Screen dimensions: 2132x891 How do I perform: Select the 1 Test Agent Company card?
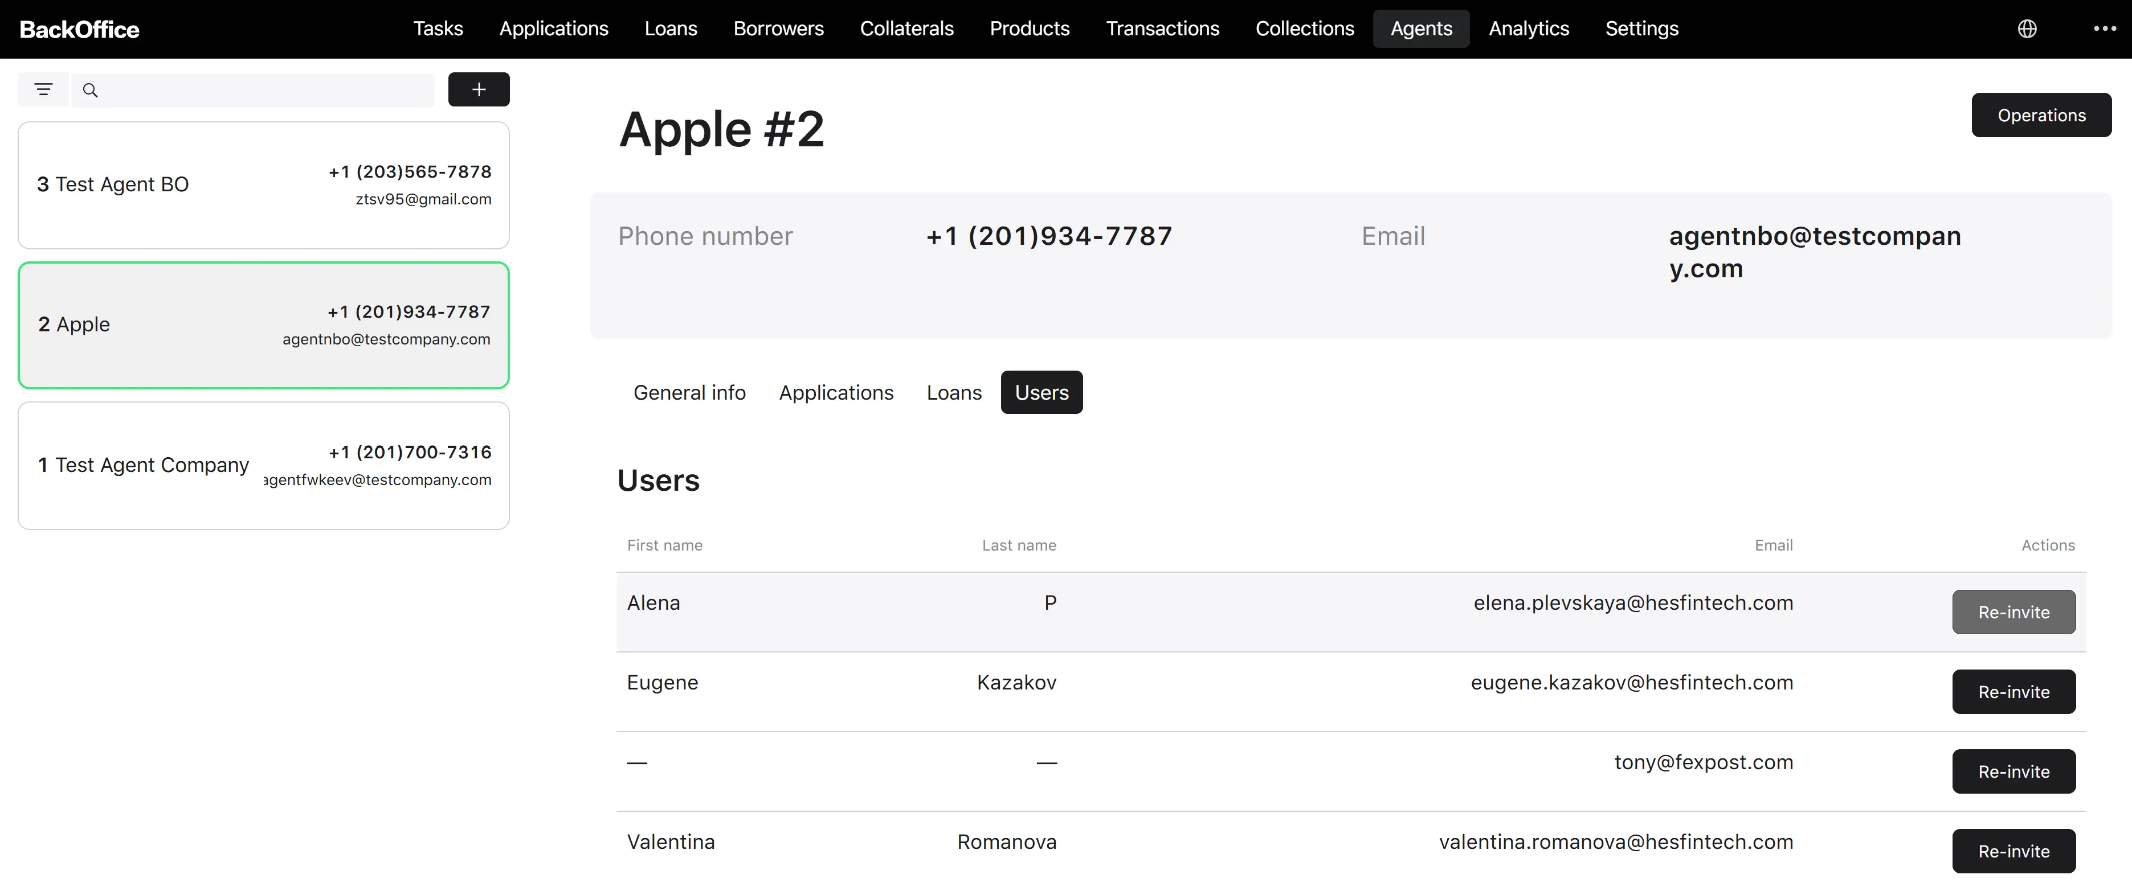263,466
